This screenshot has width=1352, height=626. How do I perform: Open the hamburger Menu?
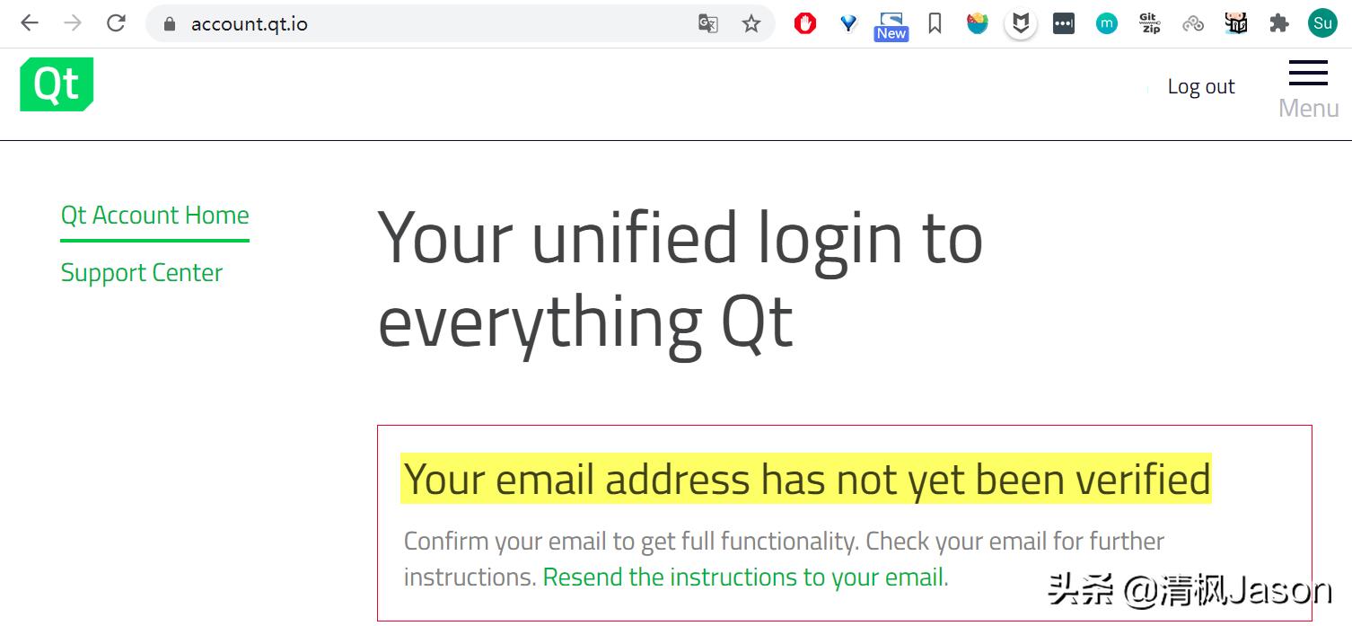click(x=1307, y=73)
